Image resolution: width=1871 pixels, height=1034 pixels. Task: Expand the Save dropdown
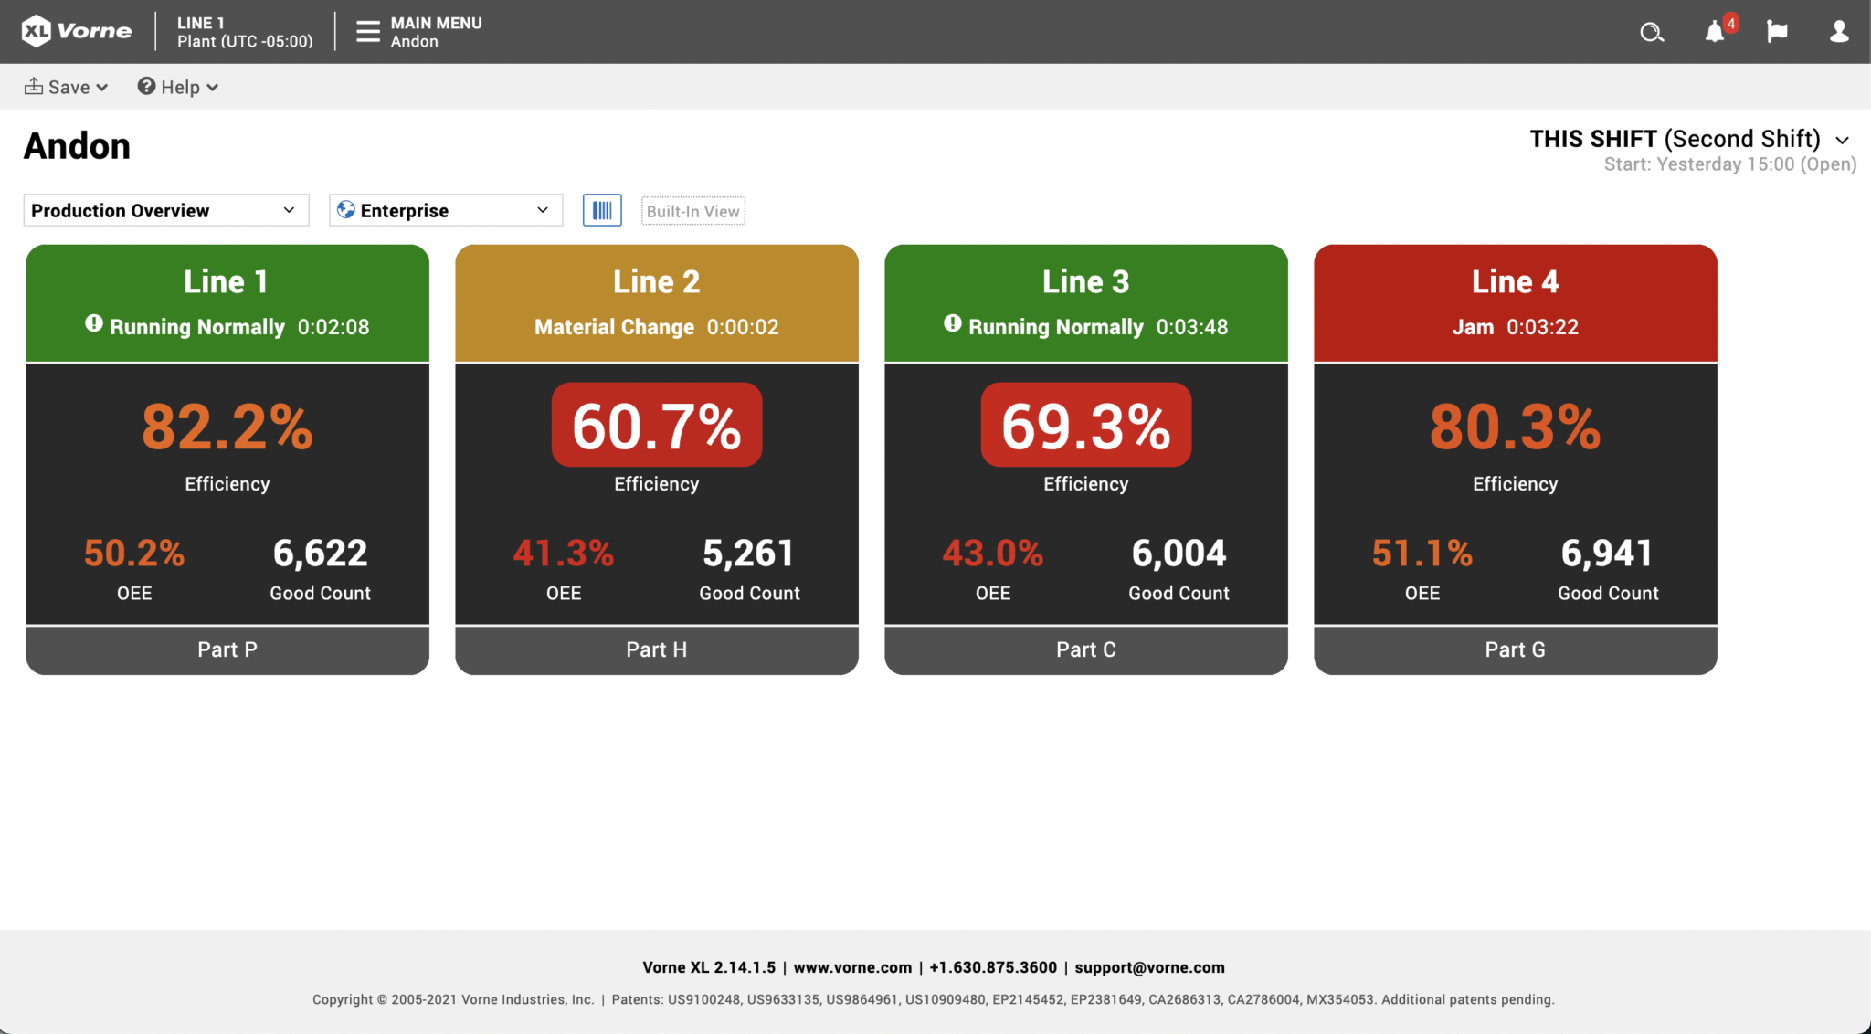(x=65, y=87)
